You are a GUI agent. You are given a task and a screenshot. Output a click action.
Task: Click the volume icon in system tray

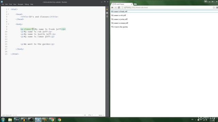pyautogui.click(x=206, y=120)
